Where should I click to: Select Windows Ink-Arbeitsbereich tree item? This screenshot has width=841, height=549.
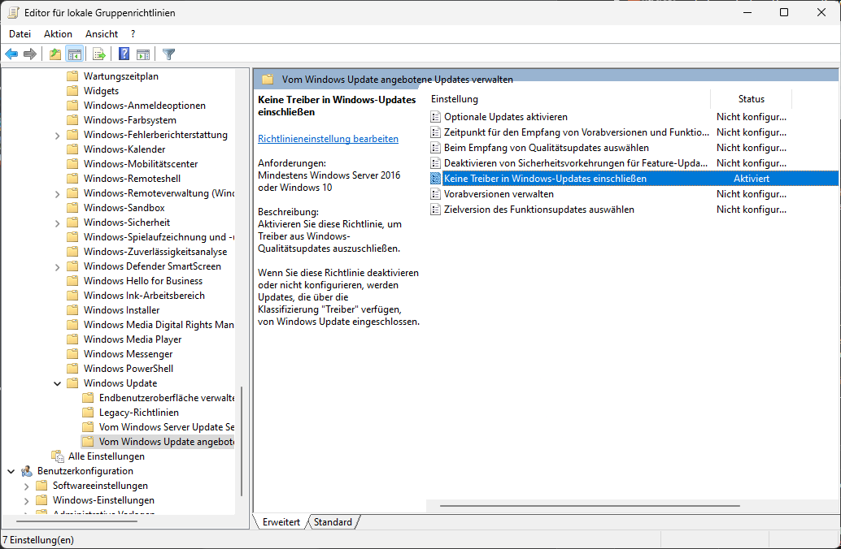144,296
